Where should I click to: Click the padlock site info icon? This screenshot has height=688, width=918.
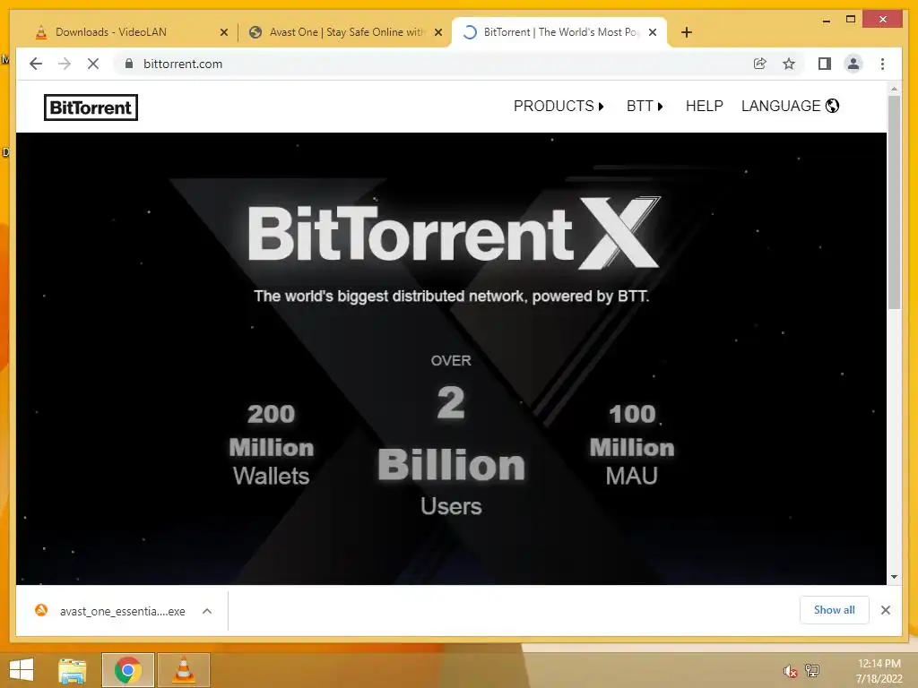(x=129, y=64)
